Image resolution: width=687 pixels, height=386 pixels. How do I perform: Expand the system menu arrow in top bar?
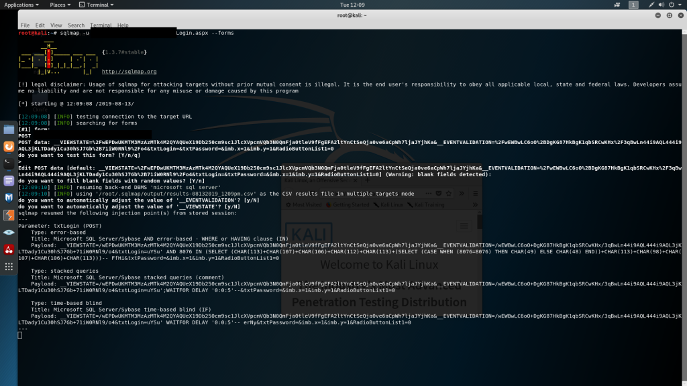pos(680,5)
